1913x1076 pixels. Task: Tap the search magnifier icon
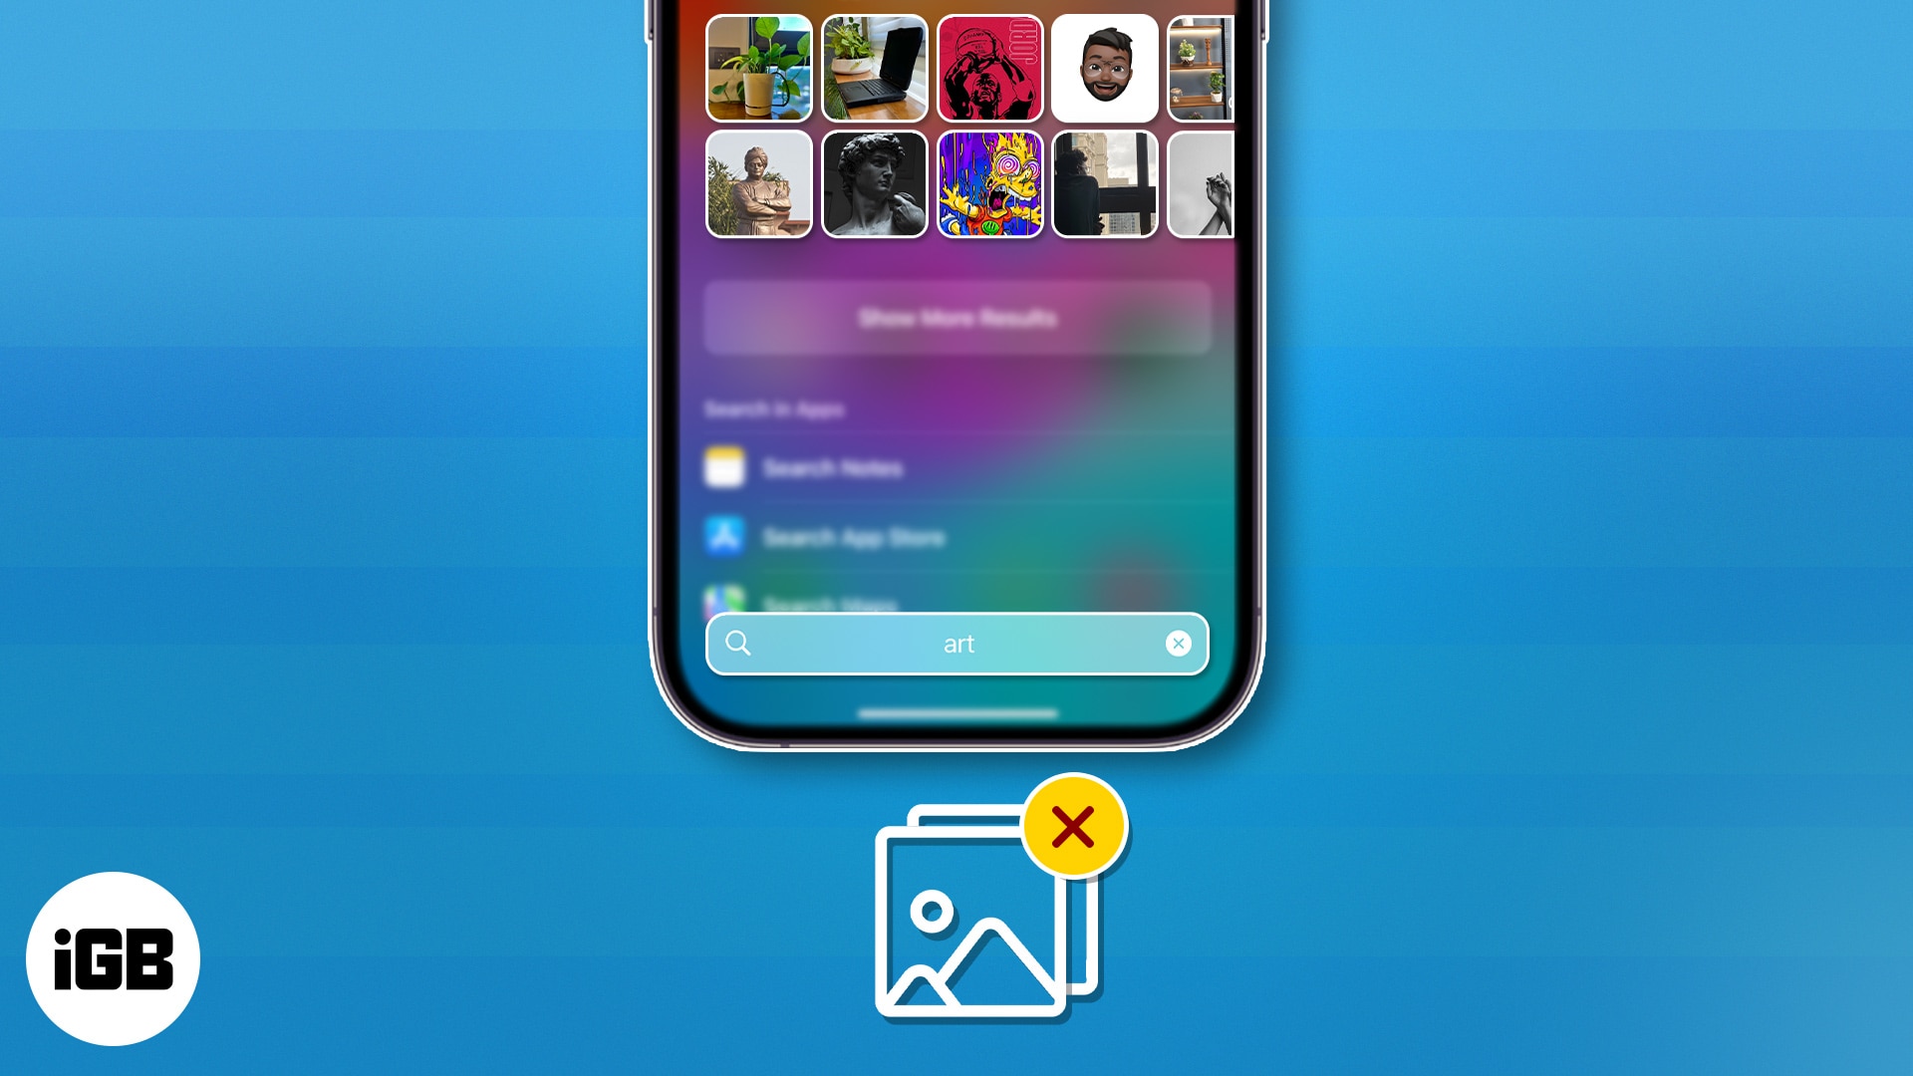(x=738, y=644)
